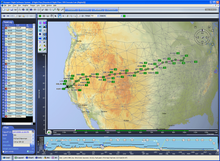Viewport: 220px width, 161px height.
Task: Click the green route-line toolbar icon
Action: pyautogui.click(x=54, y=10)
